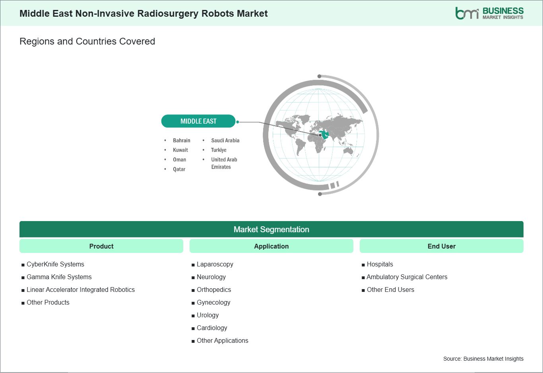The height and width of the screenshot is (373, 543).
Task: Click 'Urology' in the Application list
Action: click(208, 315)
